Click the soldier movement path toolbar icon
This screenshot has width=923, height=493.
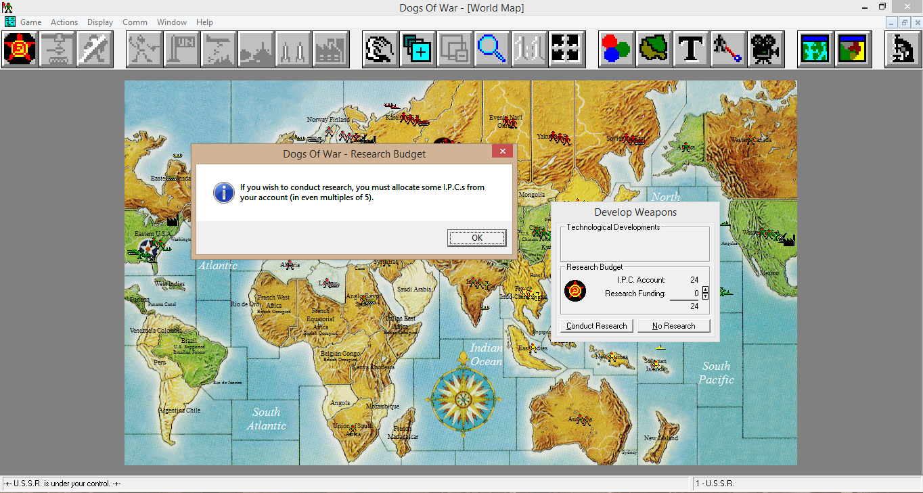pos(728,49)
